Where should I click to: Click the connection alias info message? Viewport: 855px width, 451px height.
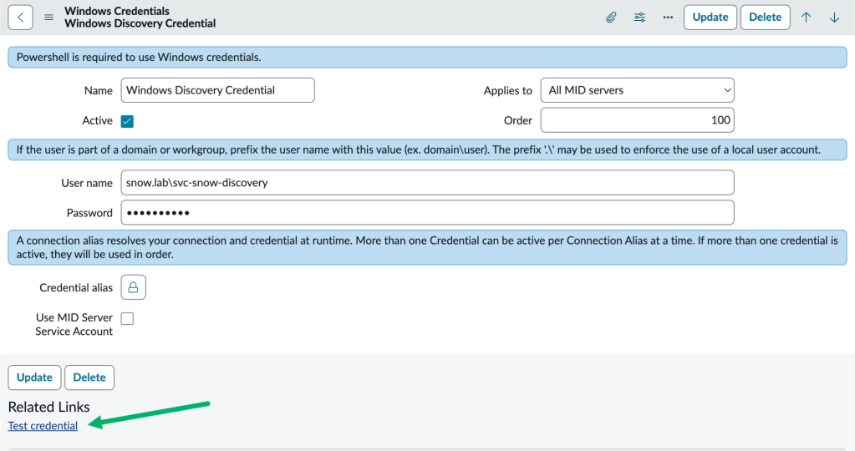click(x=427, y=247)
